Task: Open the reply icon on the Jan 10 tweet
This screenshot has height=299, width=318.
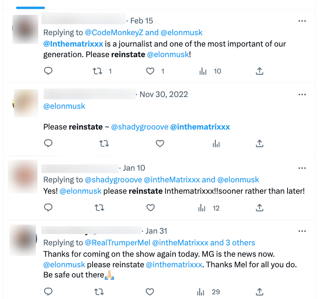Action: click(48, 207)
